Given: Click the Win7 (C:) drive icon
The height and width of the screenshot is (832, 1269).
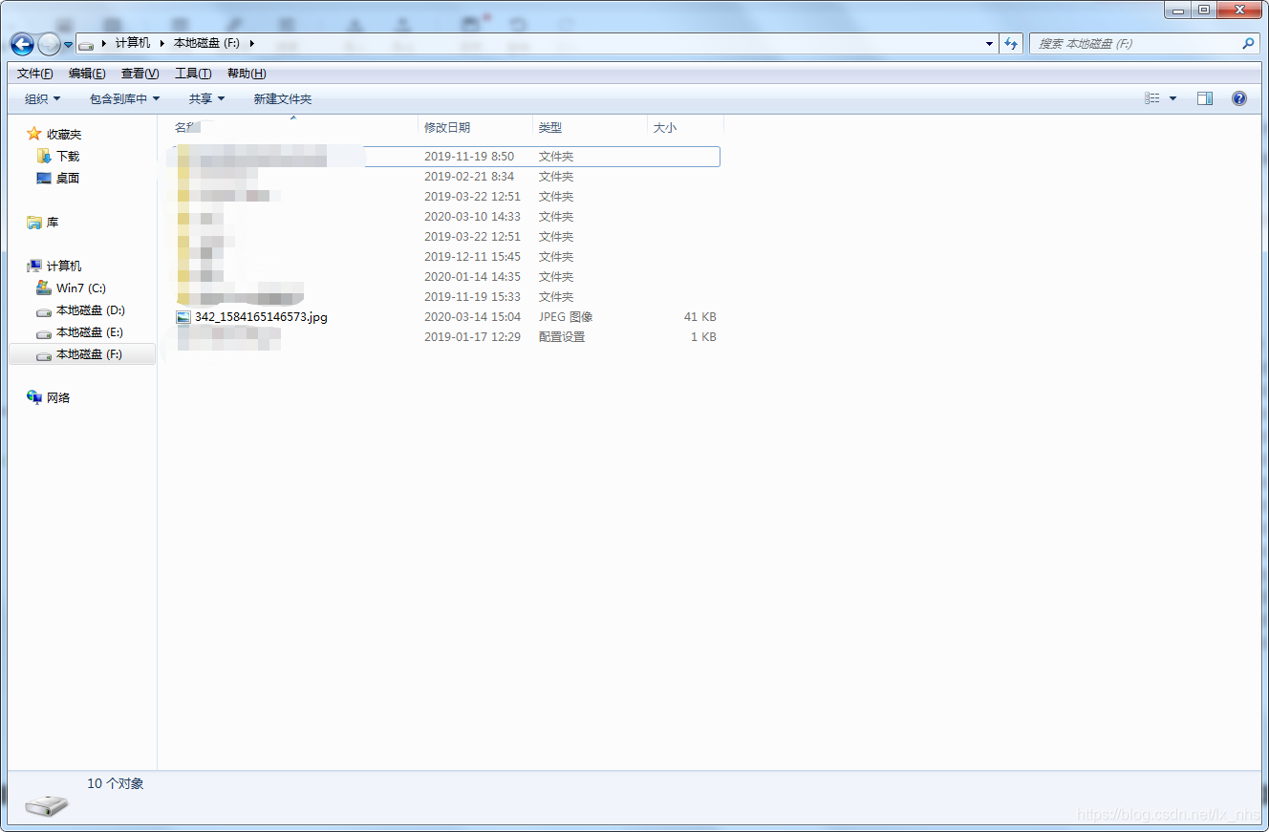Looking at the screenshot, I should [x=44, y=288].
